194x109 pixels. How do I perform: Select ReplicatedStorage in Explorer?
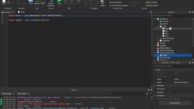click(166, 51)
